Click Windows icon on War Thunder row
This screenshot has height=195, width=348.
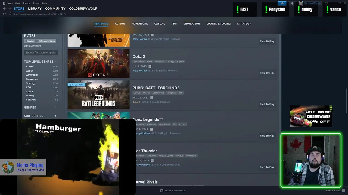(152, 160)
